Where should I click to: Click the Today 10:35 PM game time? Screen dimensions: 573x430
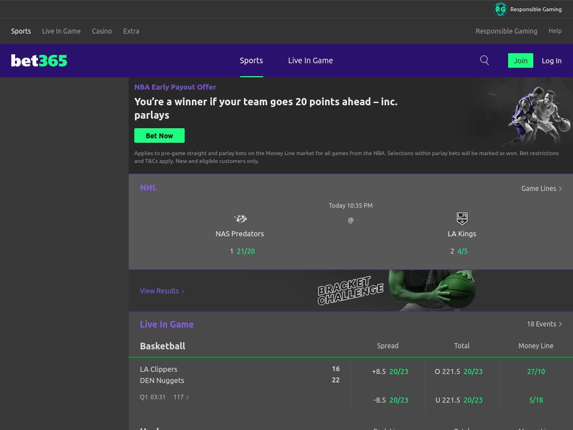click(x=351, y=205)
